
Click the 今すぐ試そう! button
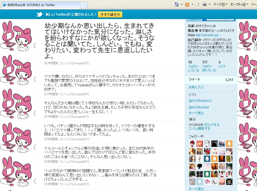pos(110,15)
